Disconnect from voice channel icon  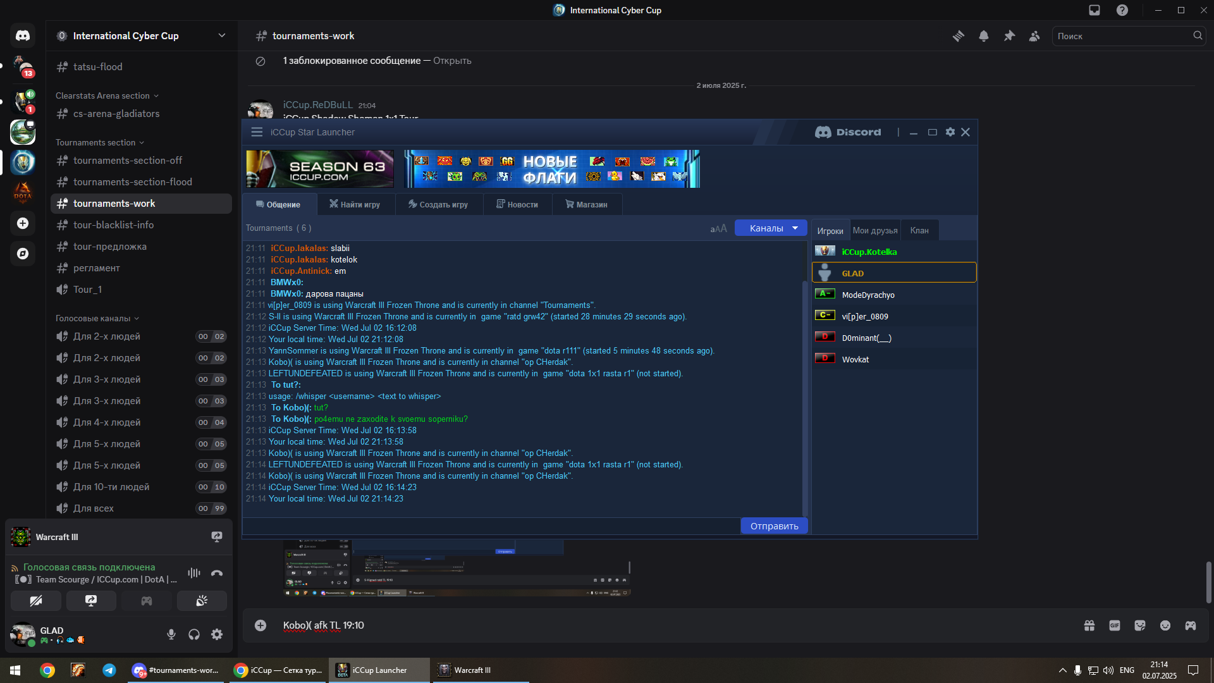[x=217, y=573]
